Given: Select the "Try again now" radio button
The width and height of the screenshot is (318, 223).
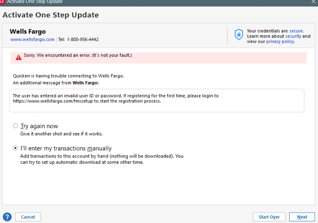Looking at the screenshot, I should click(x=16, y=126).
